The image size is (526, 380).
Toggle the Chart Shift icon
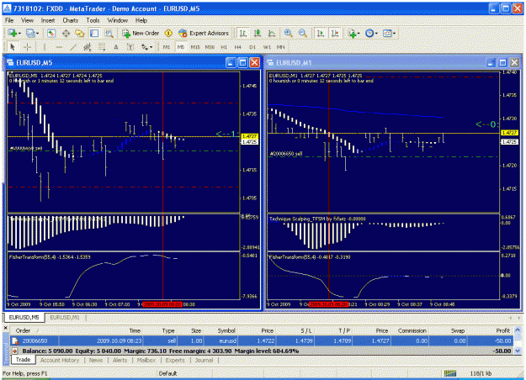(335, 33)
